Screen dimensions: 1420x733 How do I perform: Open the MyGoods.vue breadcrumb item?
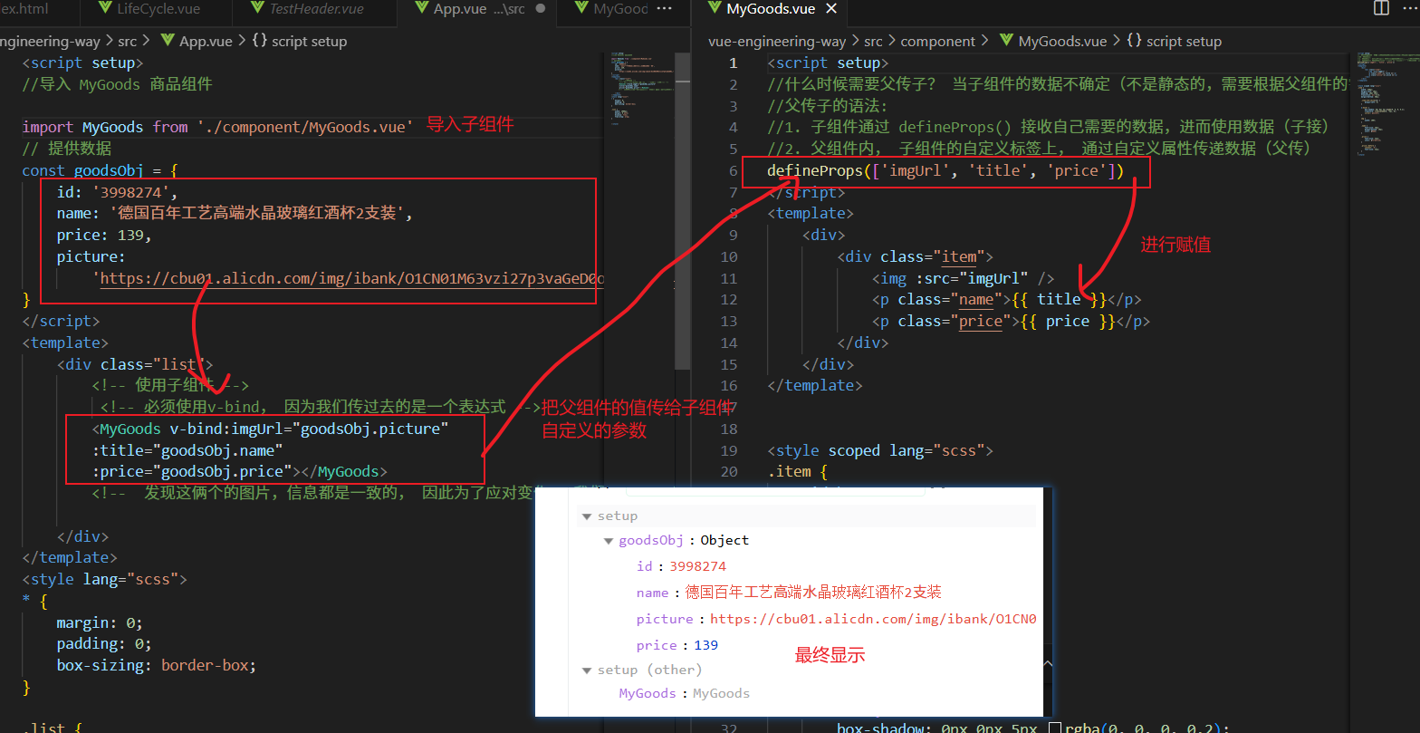[x=1053, y=41]
